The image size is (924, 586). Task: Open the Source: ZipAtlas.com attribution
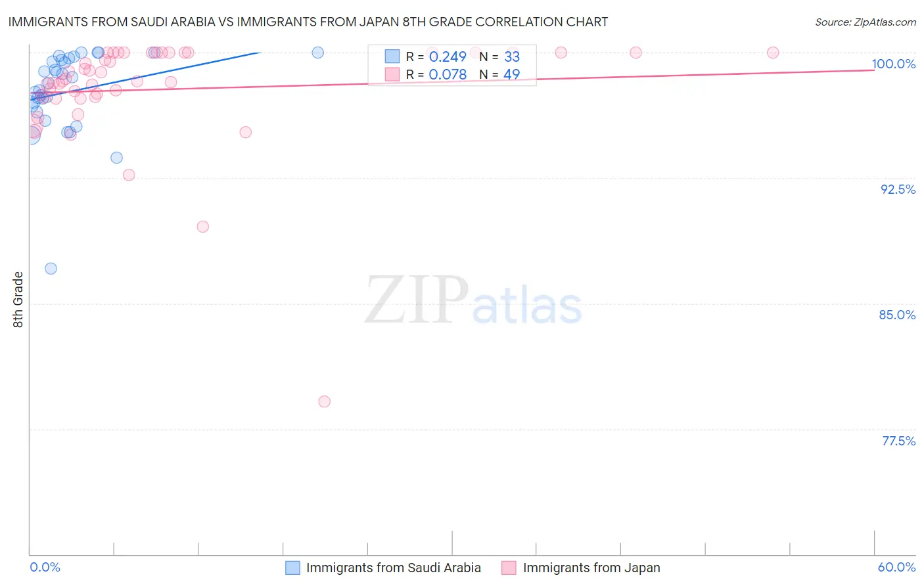865,22
